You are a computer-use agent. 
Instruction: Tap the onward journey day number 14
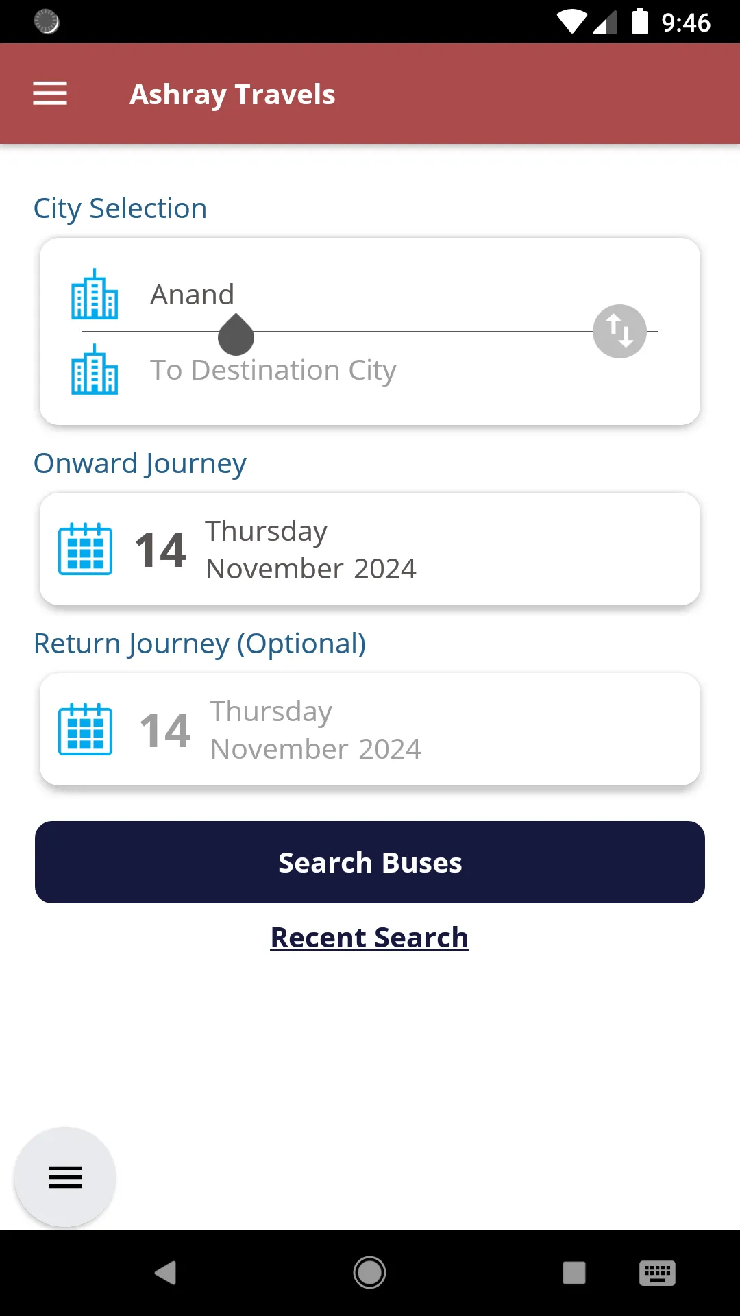coord(160,550)
